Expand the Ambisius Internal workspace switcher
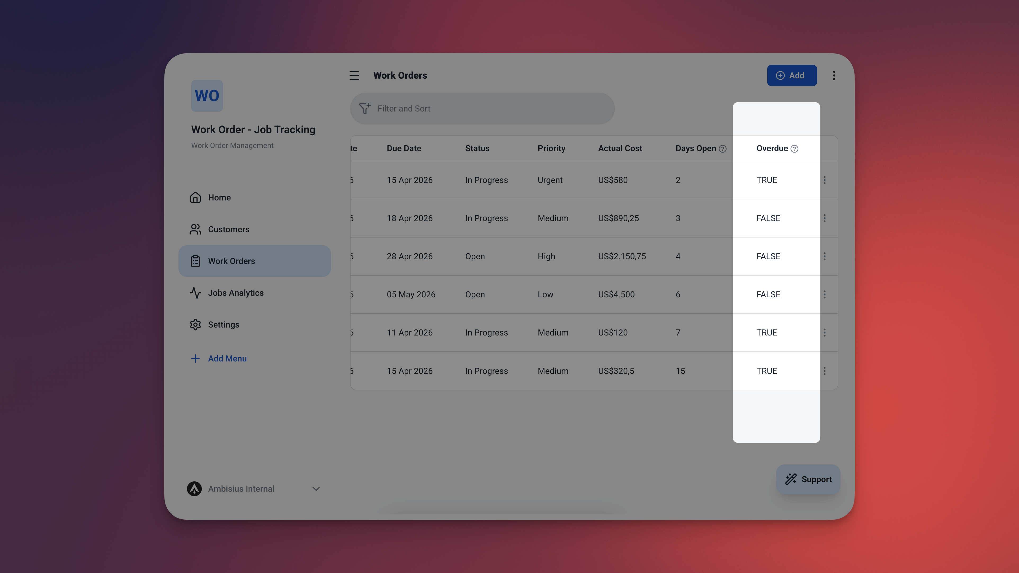1019x573 pixels. tap(316, 489)
